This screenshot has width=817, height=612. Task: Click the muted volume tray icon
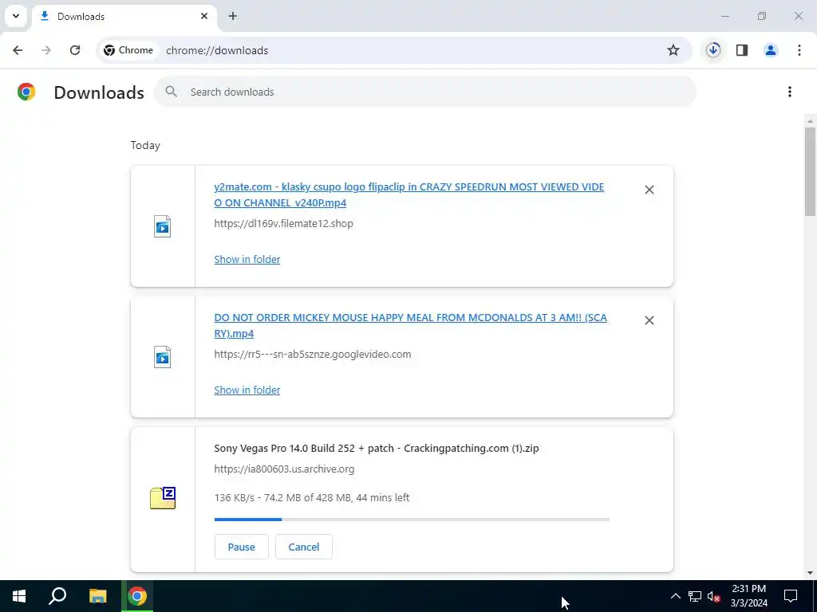714,596
